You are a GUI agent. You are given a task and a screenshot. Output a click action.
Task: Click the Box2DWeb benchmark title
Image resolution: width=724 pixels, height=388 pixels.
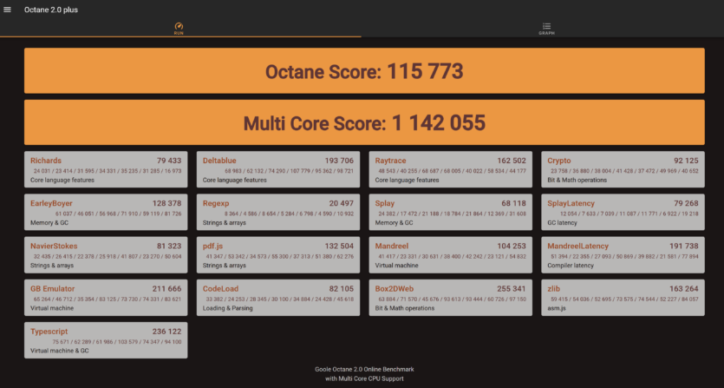tap(394, 288)
